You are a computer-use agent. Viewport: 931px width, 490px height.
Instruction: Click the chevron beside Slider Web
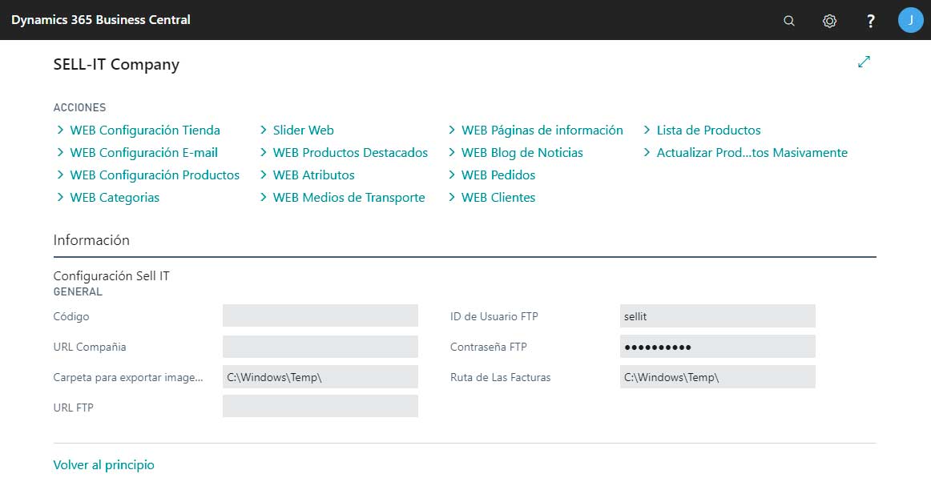tap(263, 130)
